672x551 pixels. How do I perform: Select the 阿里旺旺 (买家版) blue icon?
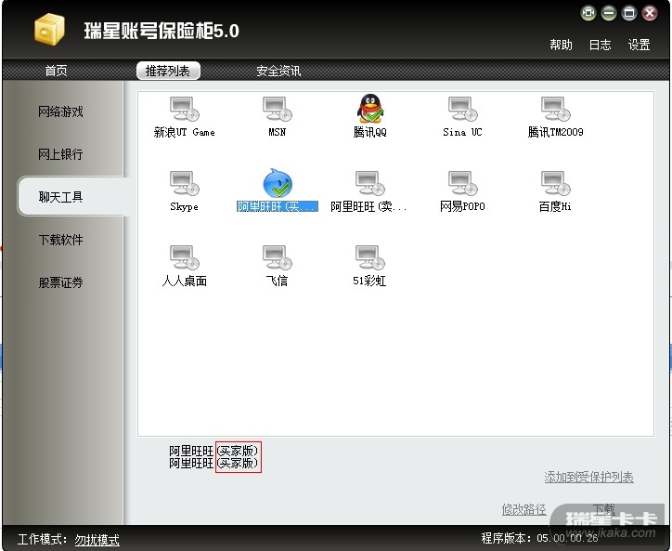(x=278, y=183)
